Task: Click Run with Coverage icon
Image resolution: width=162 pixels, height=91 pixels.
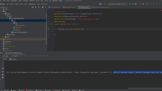Action: (x=136, y=4)
